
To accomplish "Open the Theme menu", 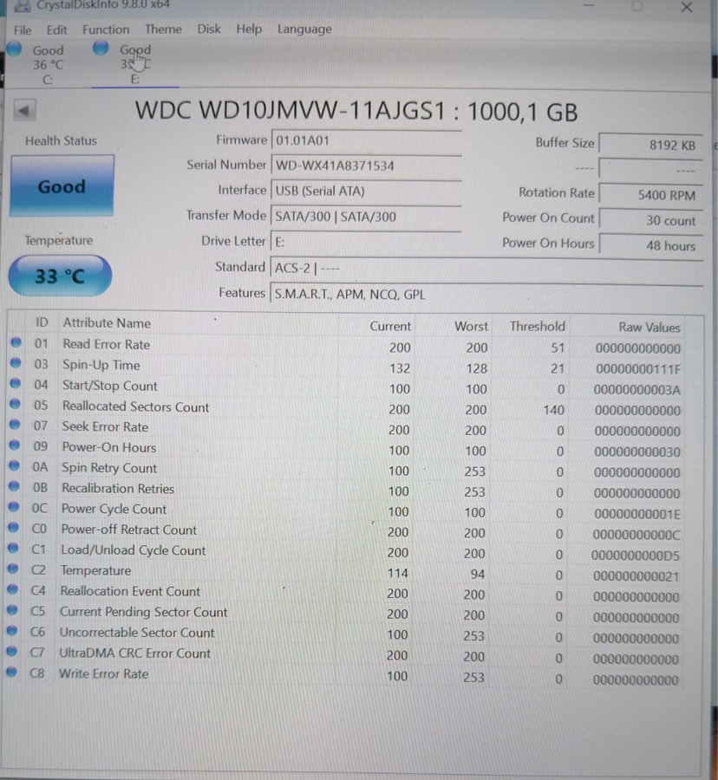I will (163, 29).
